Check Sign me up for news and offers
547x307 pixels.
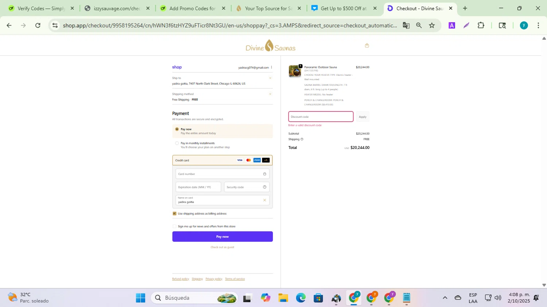tap(174, 227)
